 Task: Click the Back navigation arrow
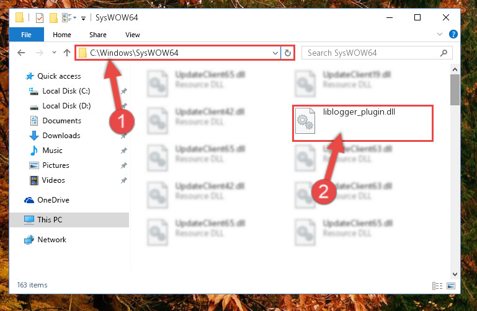point(21,53)
